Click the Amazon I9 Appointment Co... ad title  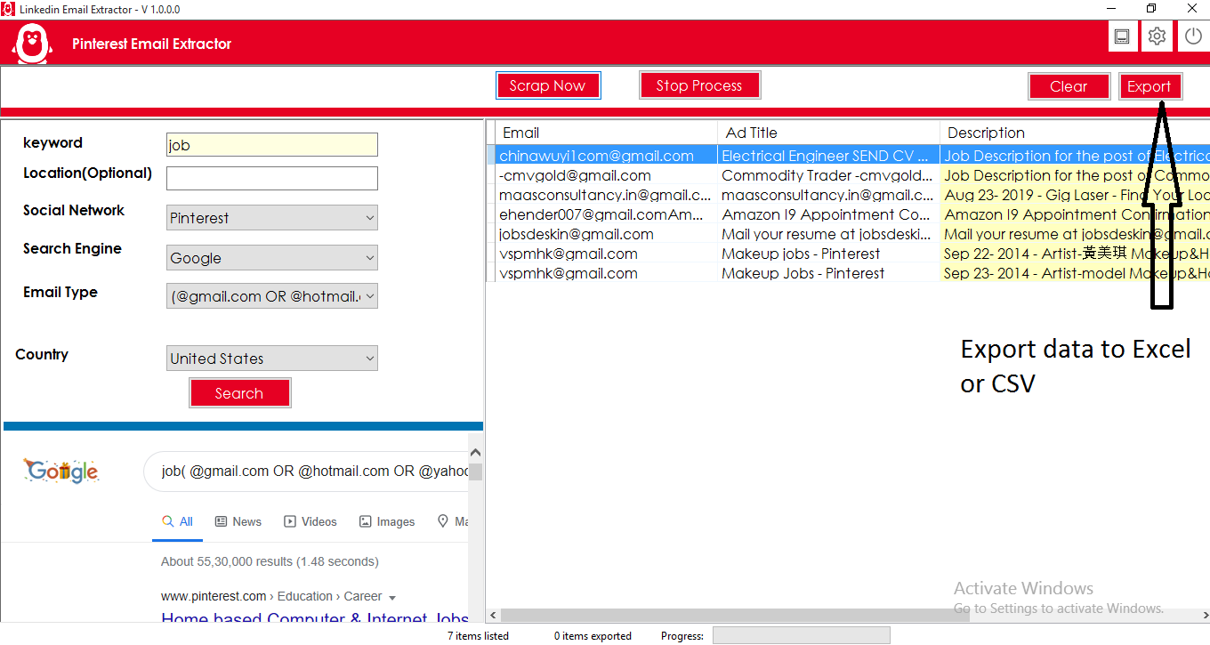click(828, 214)
